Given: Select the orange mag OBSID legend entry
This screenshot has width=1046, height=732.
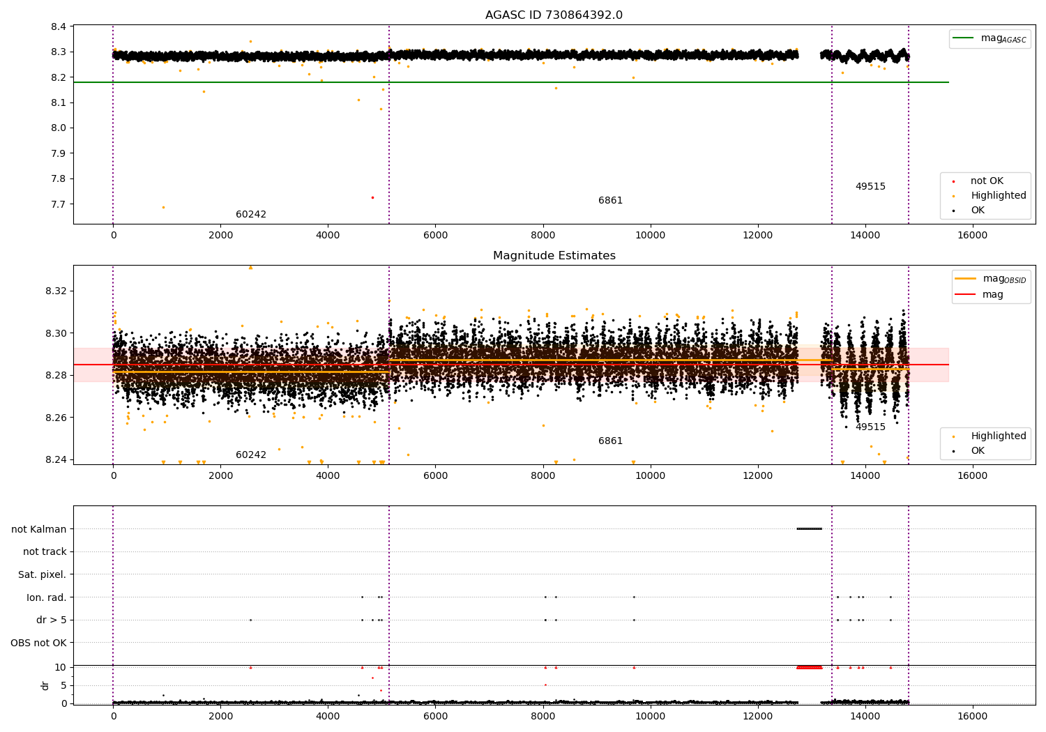Looking at the screenshot, I should click(991, 279).
